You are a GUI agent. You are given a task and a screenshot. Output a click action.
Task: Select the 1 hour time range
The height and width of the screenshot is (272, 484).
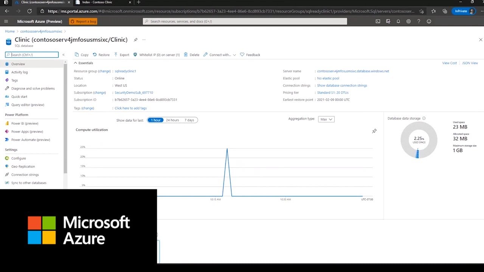pos(155,120)
